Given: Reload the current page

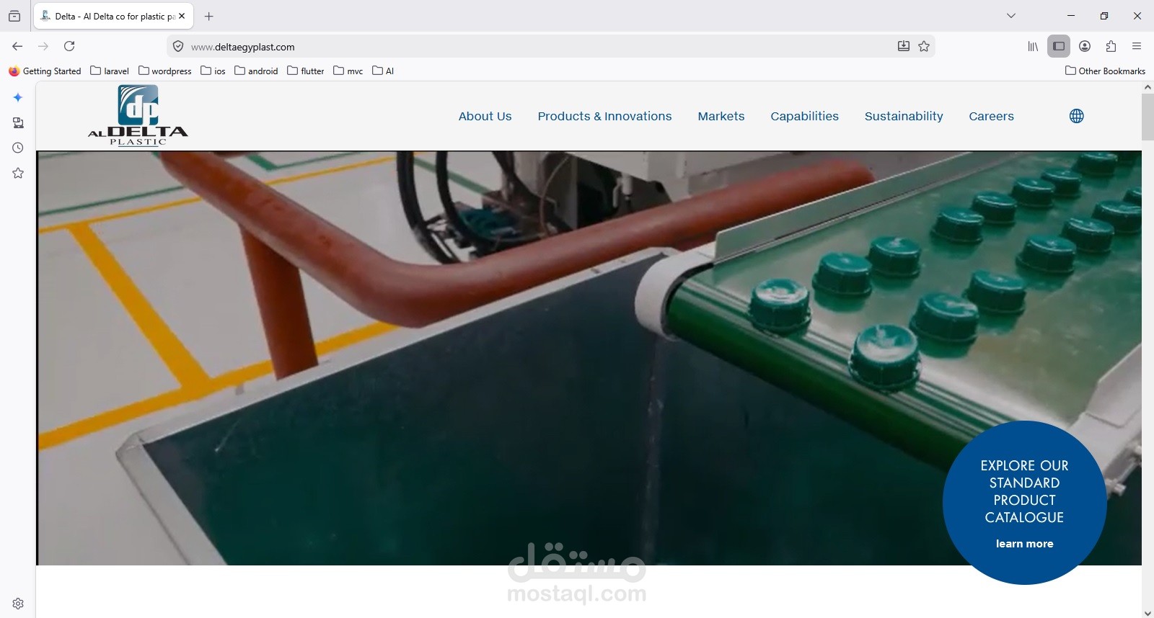Looking at the screenshot, I should coord(69,46).
